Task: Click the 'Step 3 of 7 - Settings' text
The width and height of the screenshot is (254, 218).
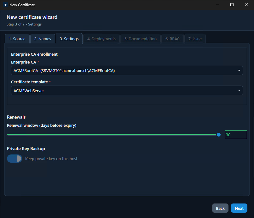Action: pyautogui.click(x=24, y=24)
